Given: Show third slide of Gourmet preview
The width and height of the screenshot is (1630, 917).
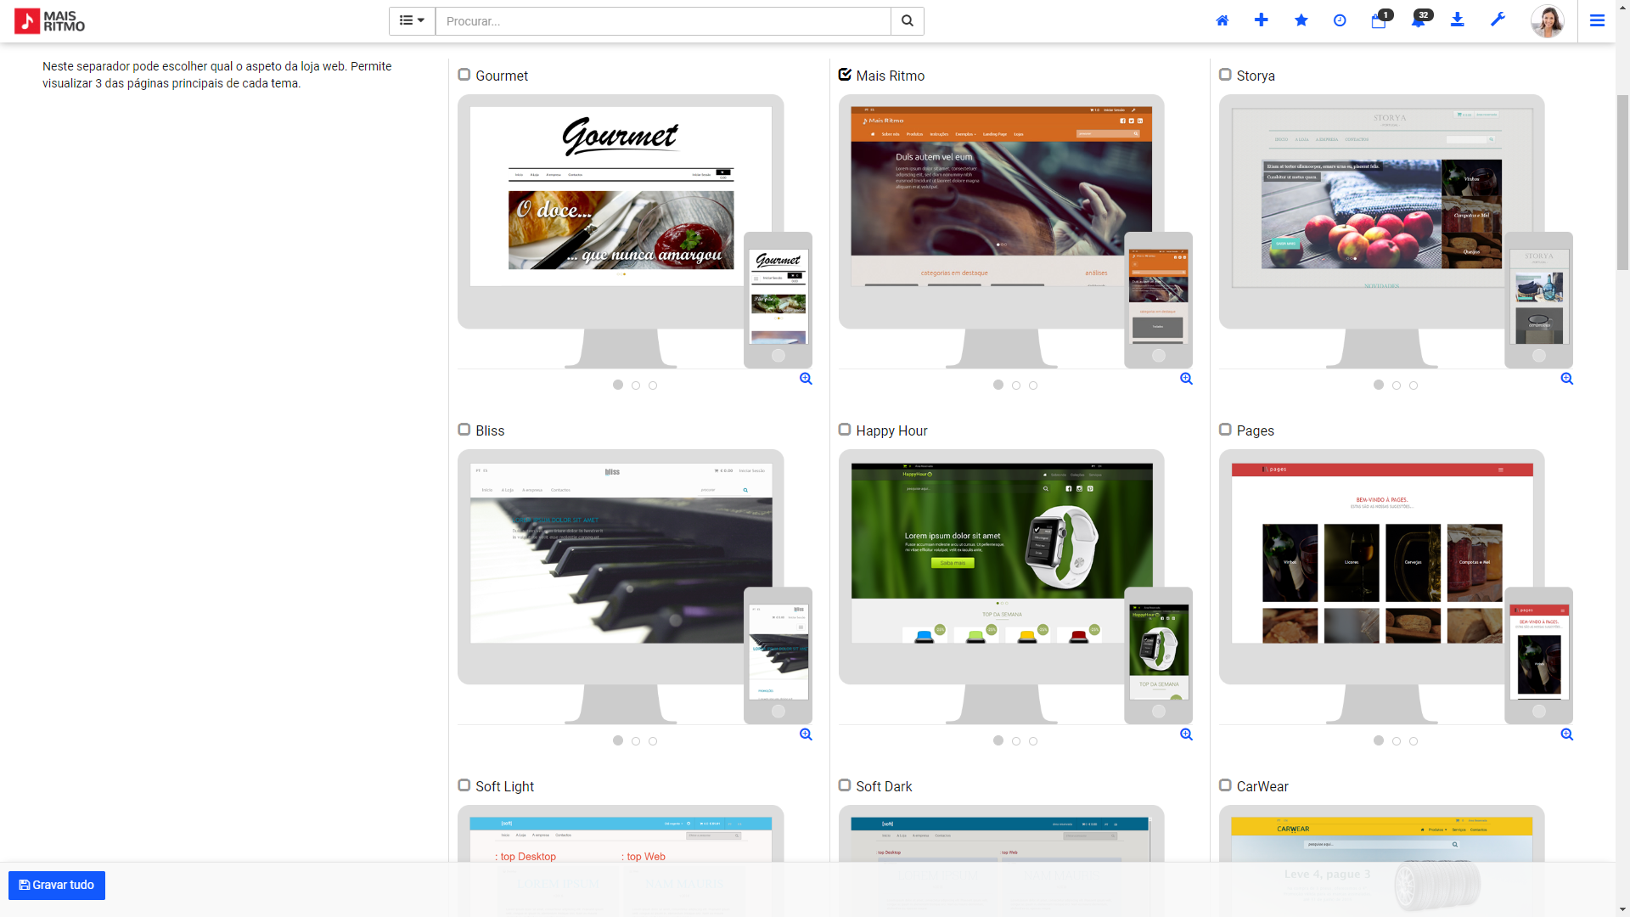Looking at the screenshot, I should pos(653,385).
